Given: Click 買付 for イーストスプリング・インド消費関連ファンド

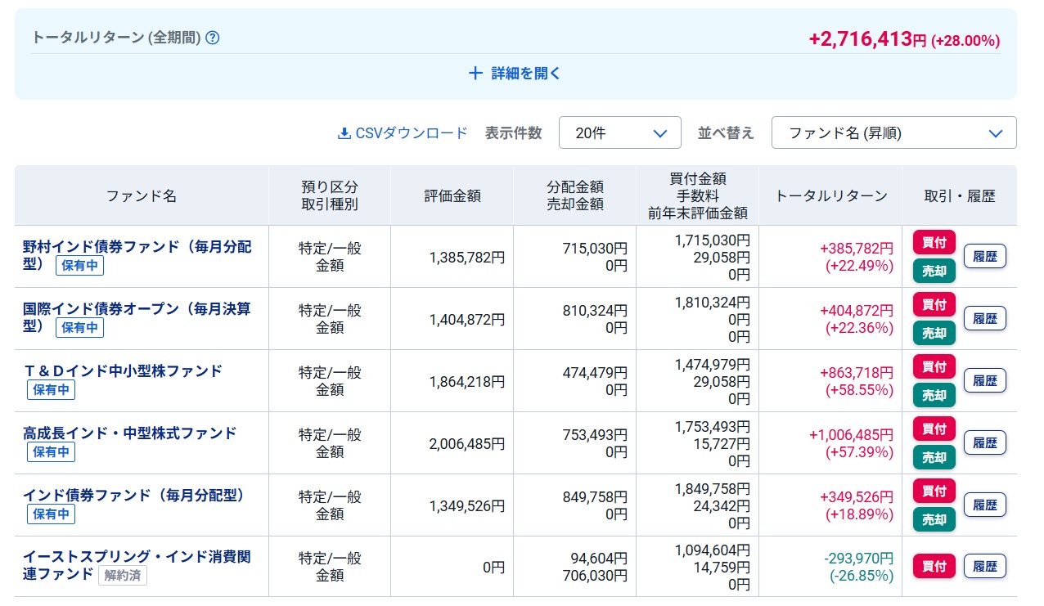Looking at the screenshot, I should 934,566.
